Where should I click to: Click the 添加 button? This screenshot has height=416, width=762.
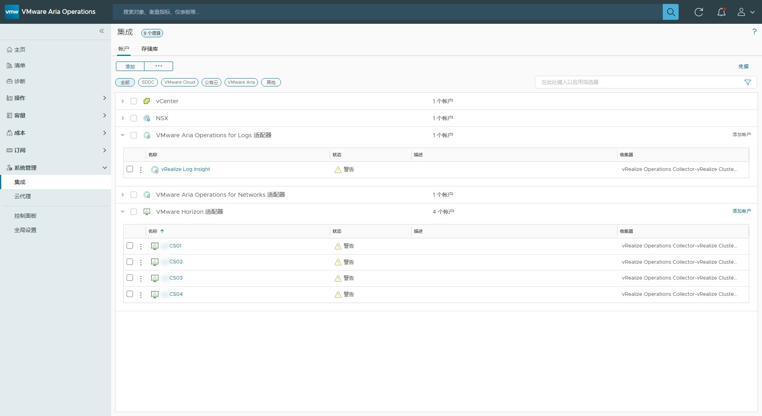point(130,66)
